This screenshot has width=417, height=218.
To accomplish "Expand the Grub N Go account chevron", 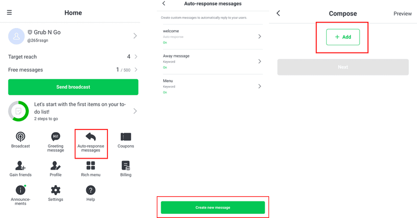I will click(x=135, y=36).
